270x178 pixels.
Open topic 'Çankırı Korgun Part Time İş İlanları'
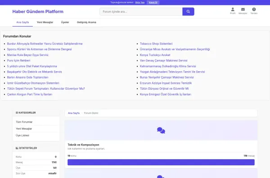(30, 94)
